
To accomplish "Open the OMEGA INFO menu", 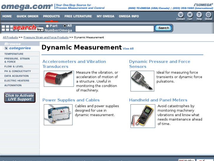I will pyautogui.click(x=129, y=16).
